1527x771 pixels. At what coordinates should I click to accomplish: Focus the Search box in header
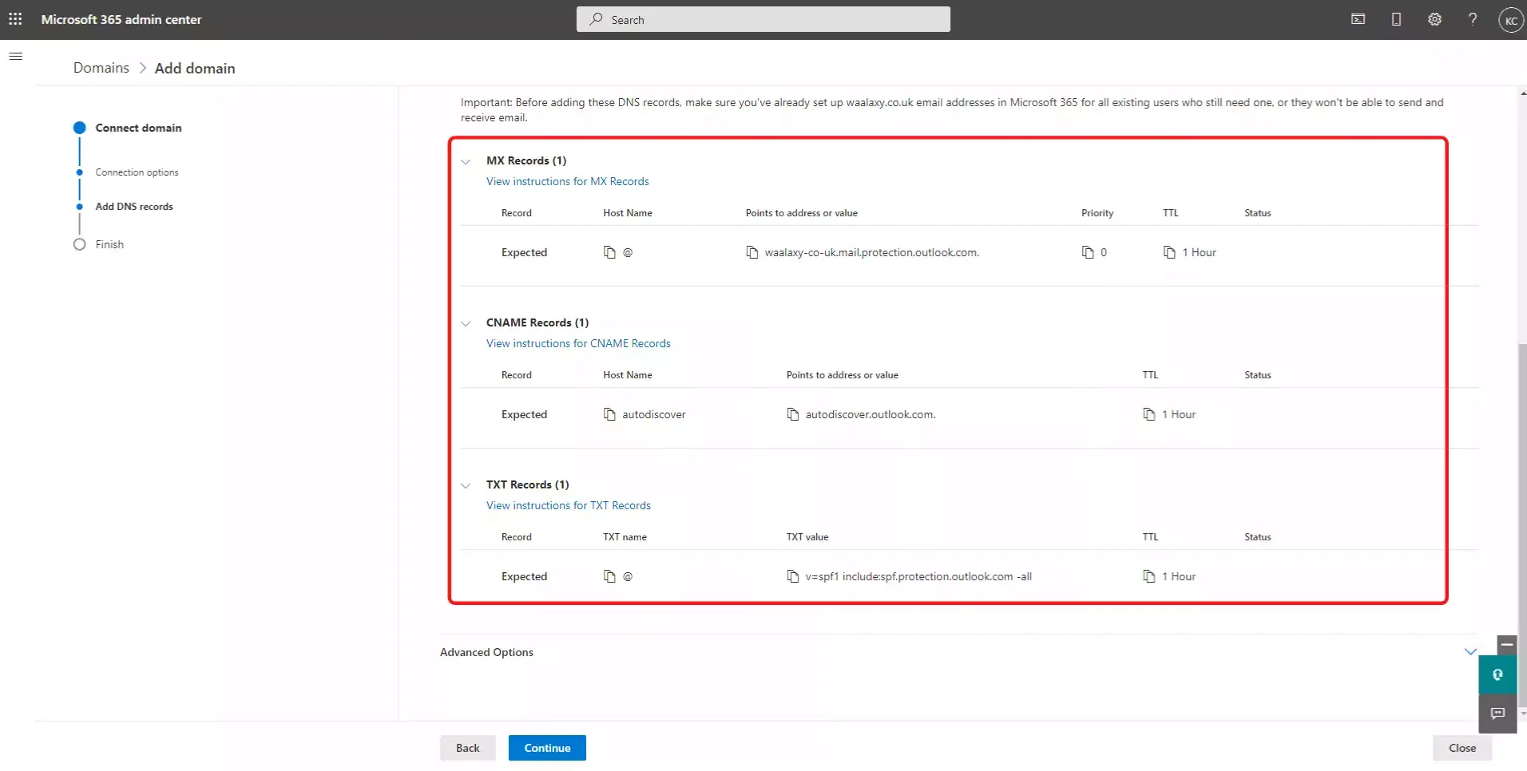click(x=763, y=19)
